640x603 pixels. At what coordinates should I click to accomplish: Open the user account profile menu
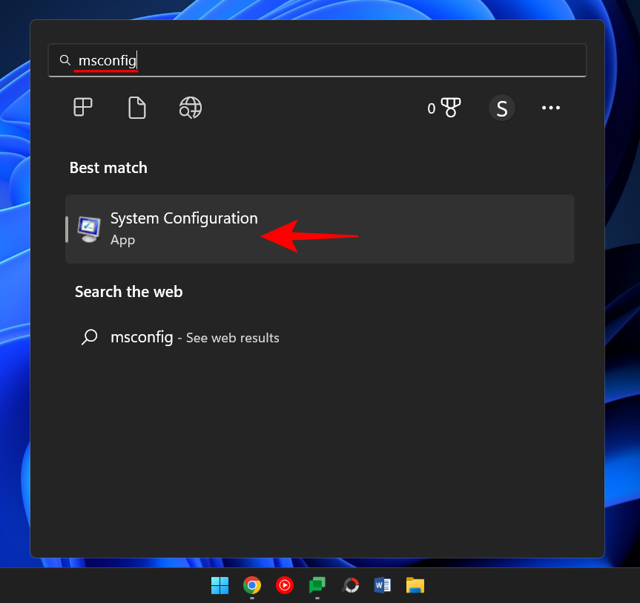[x=502, y=108]
